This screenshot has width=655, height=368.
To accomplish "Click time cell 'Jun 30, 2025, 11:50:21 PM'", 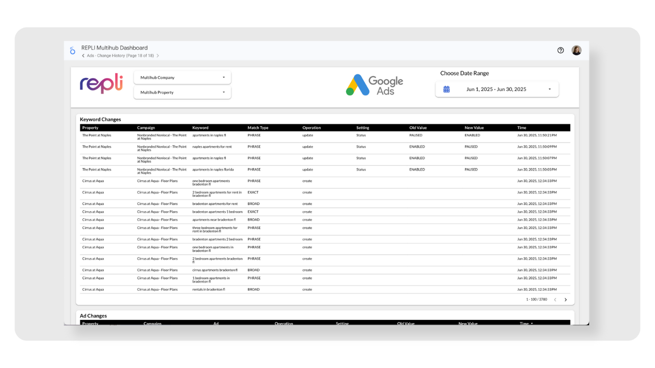I will [x=537, y=135].
